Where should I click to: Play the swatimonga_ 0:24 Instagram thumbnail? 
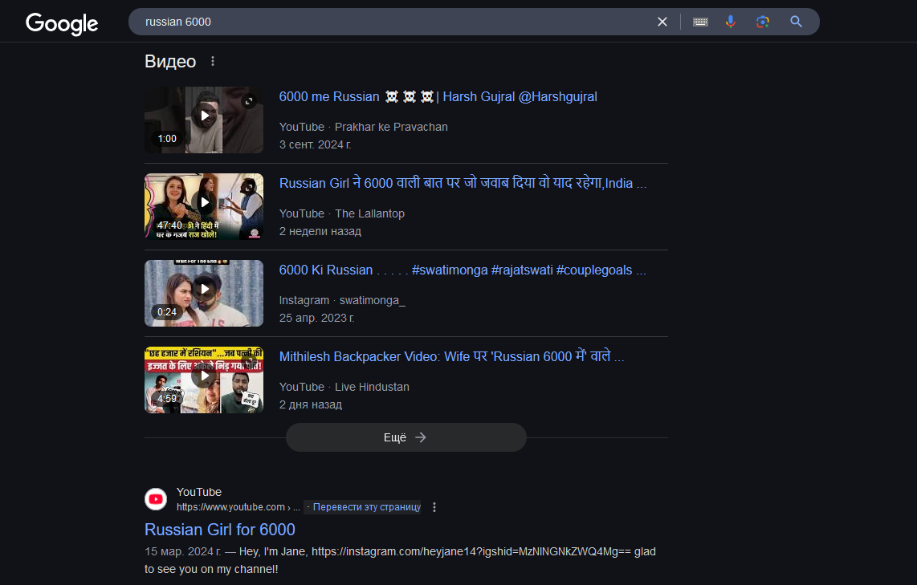coord(203,293)
